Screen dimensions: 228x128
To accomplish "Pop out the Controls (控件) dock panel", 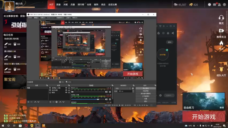I will [x=155, y=86].
